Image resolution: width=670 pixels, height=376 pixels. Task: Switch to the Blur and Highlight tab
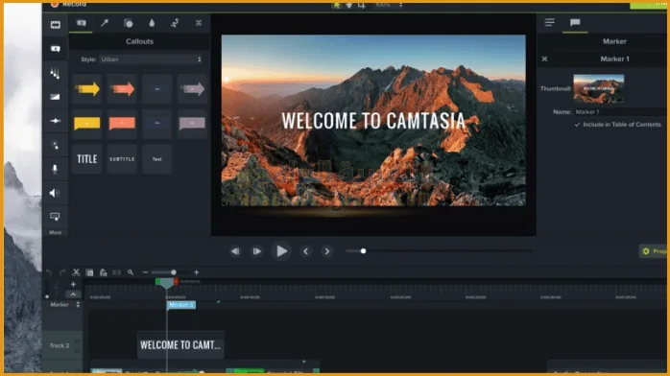coord(152,23)
